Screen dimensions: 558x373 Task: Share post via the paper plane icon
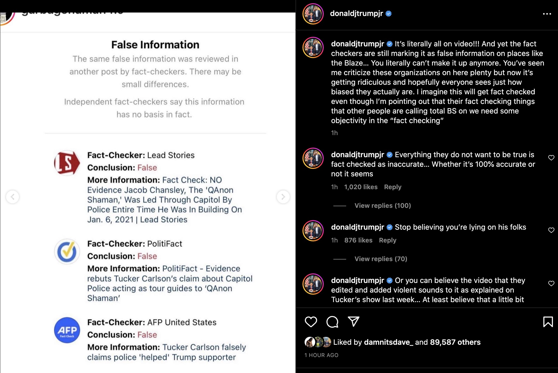click(354, 322)
